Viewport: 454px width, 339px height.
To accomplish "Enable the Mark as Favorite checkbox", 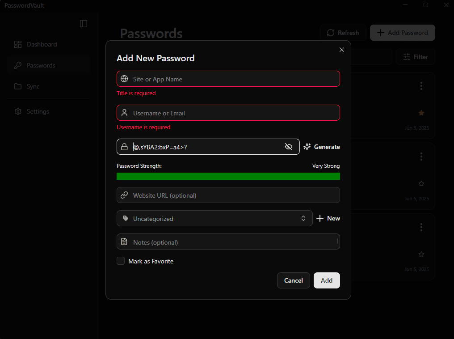I will pos(121,261).
